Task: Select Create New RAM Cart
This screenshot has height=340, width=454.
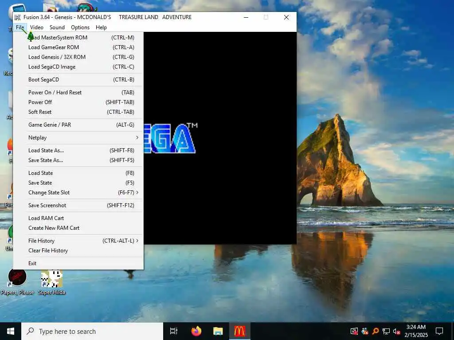Action: click(x=78, y=228)
